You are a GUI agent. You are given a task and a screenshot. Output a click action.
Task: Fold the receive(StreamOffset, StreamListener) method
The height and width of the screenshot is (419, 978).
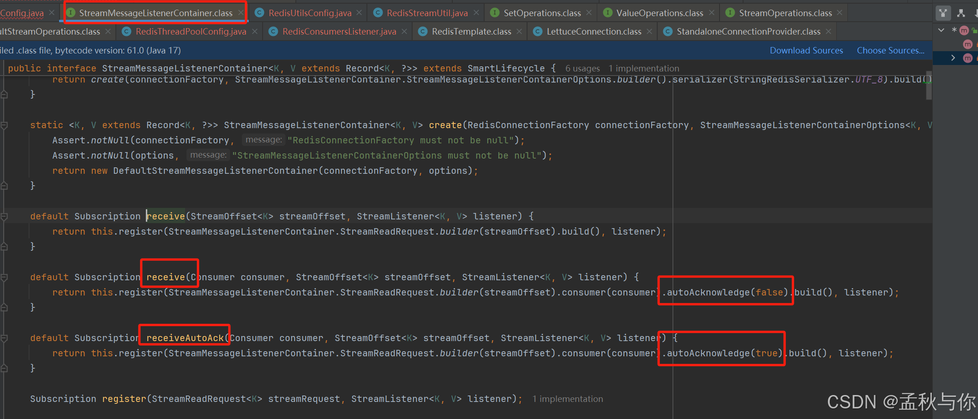pos(4,216)
